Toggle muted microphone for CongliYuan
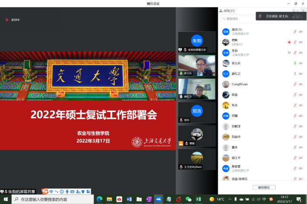This screenshot has width=307, height=204. (295, 84)
